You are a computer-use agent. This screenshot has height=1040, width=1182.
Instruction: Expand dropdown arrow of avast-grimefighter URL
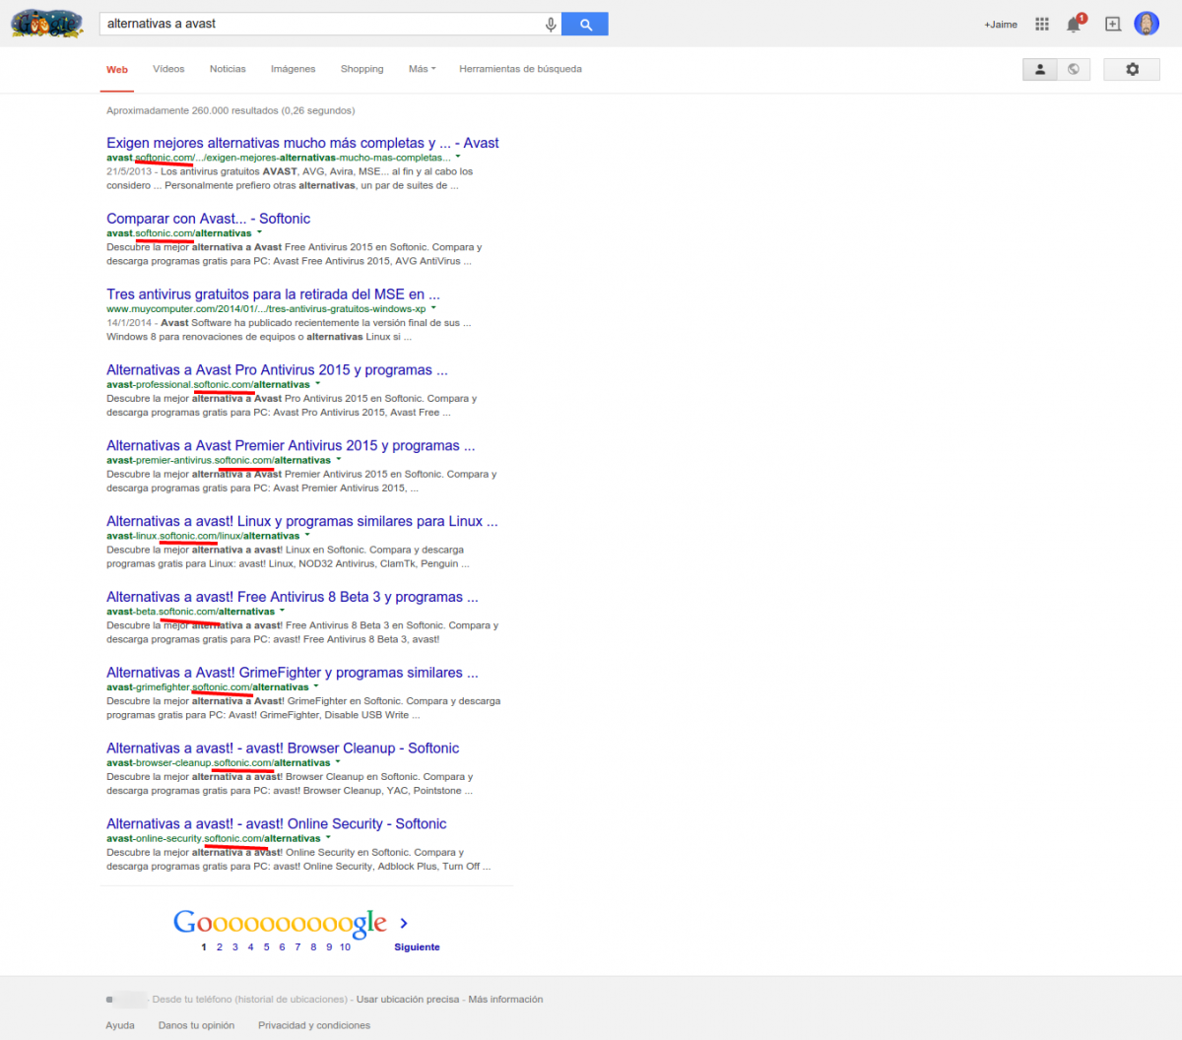click(x=316, y=687)
